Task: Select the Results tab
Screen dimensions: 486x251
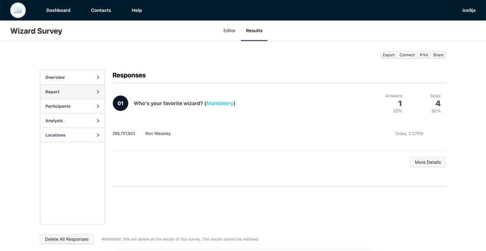Action: click(x=254, y=31)
